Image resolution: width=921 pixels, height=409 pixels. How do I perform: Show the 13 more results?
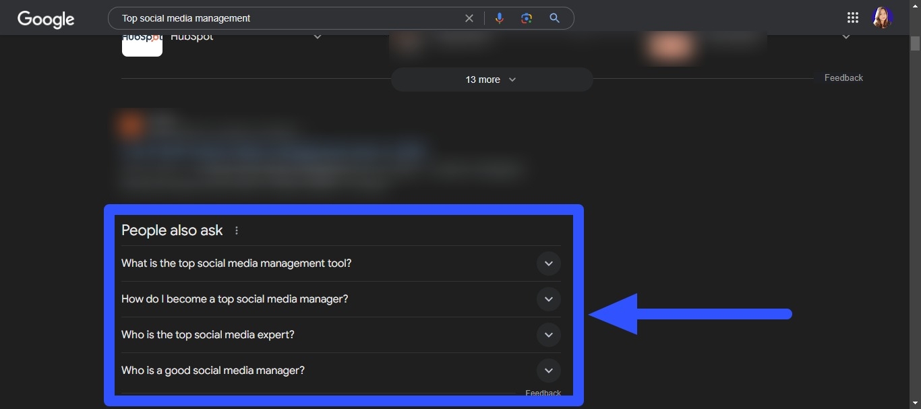coord(492,80)
